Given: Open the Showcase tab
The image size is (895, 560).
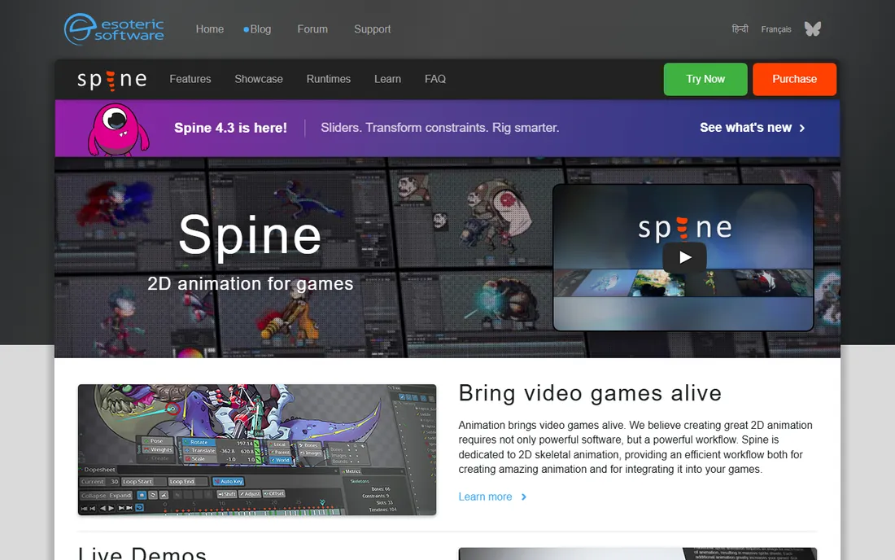Looking at the screenshot, I should (x=259, y=79).
